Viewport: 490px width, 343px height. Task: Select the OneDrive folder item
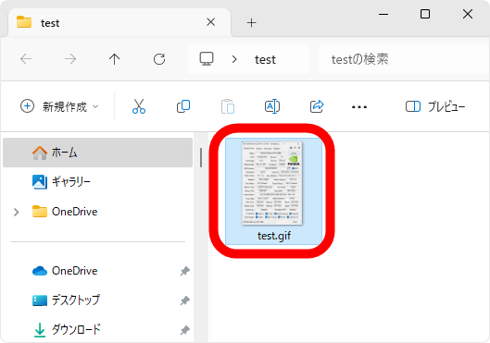tap(65, 212)
